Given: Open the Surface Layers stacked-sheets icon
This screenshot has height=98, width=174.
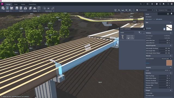Looking at the screenshot, I should click(x=30, y=8).
